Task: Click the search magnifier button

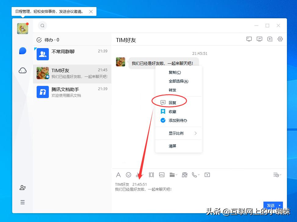Action: 42,26
